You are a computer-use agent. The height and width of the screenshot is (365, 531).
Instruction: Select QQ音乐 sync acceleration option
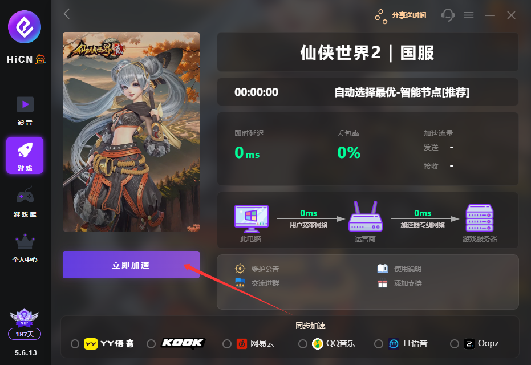(x=303, y=344)
